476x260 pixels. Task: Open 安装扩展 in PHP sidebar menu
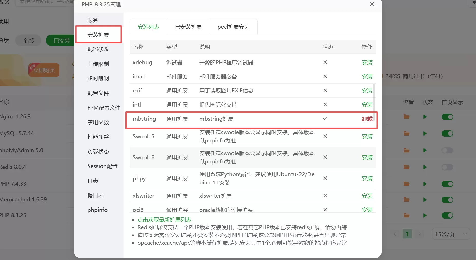point(98,35)
